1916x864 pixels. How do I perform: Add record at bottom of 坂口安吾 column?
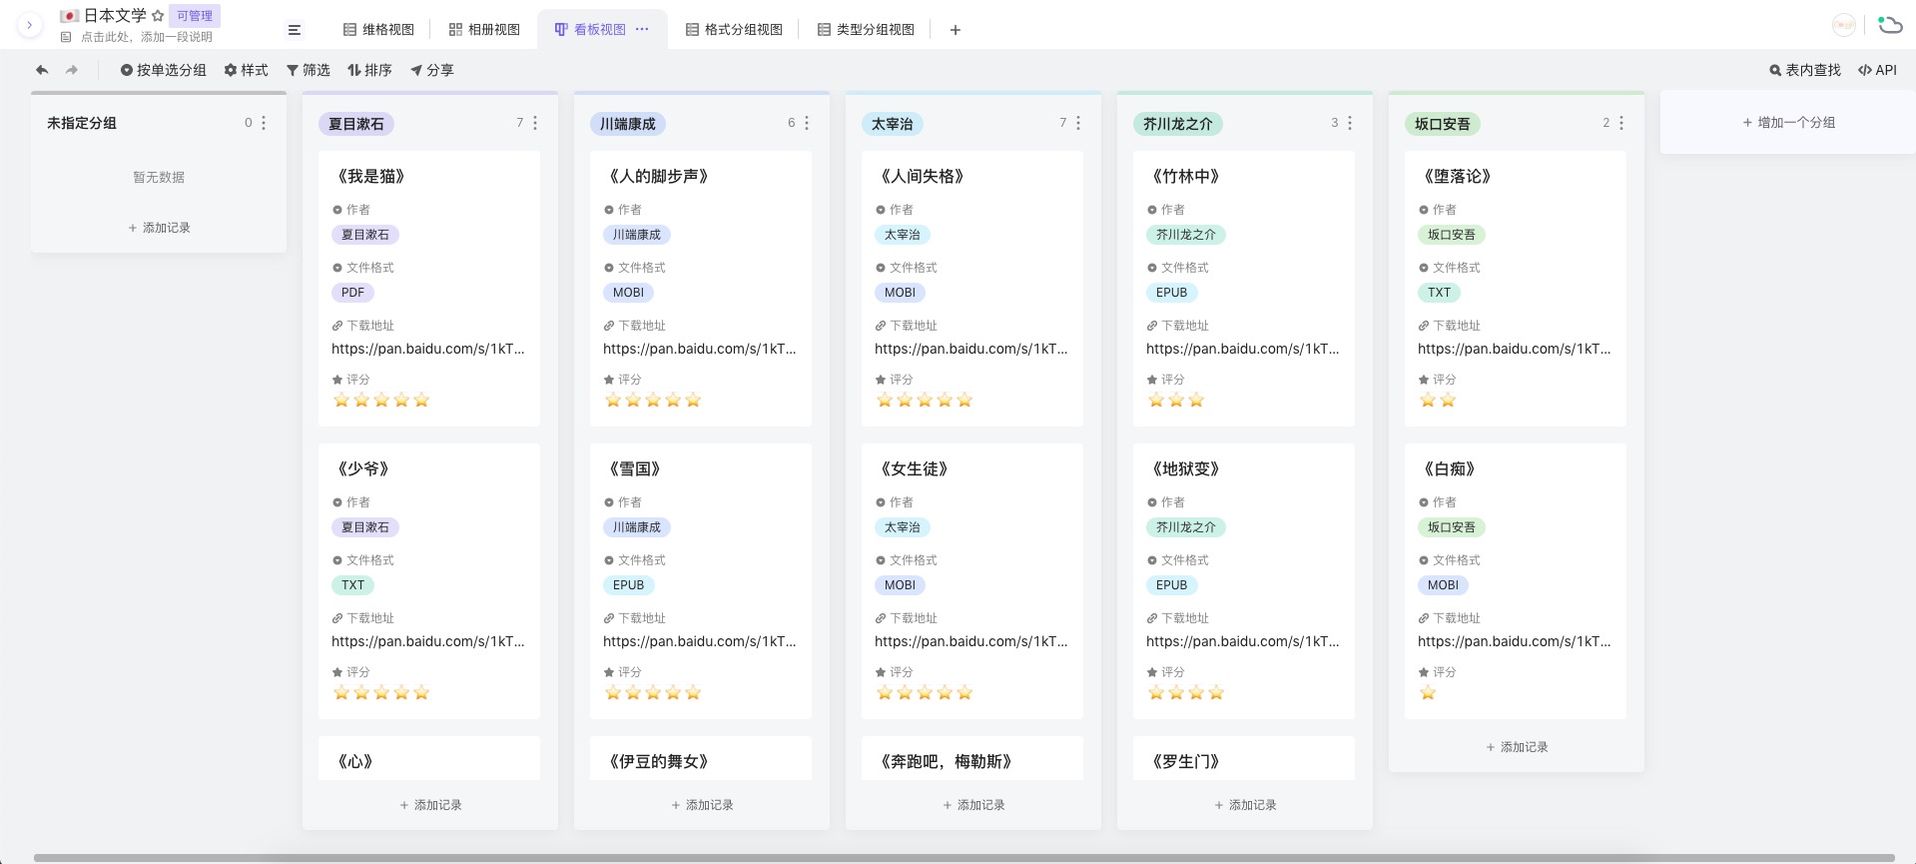[1517, 747]
